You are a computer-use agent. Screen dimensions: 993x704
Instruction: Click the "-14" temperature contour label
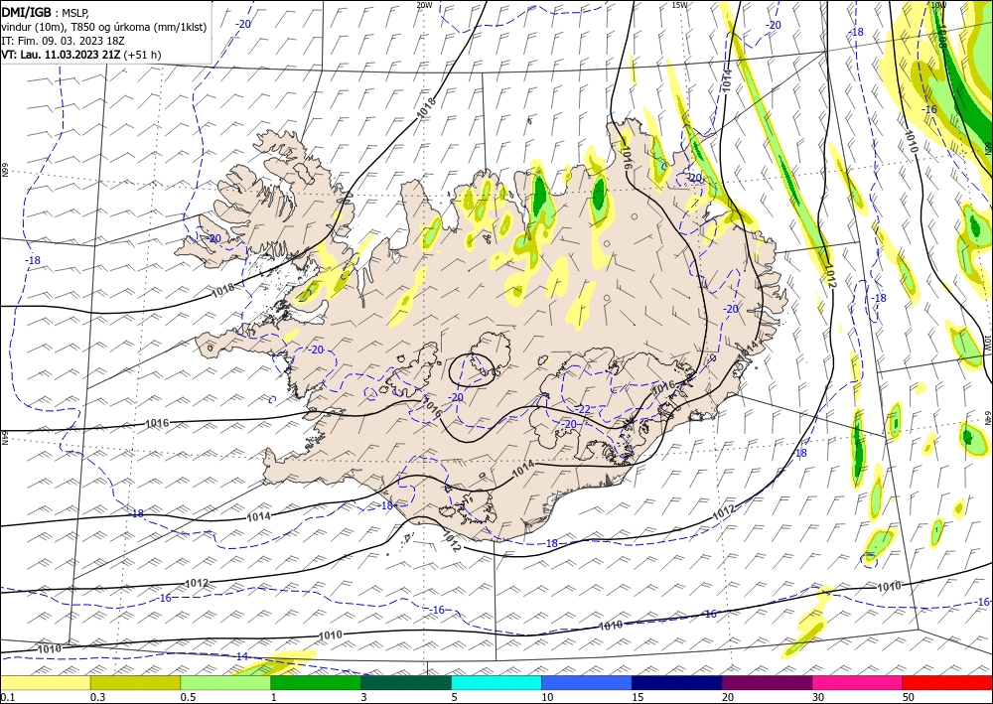[241, 656]
